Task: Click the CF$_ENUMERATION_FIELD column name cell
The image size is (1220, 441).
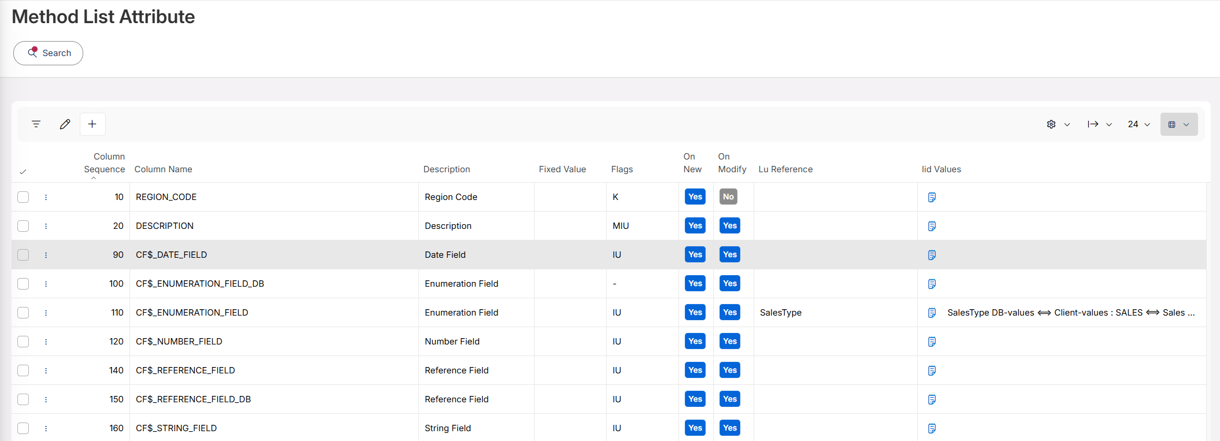Action: coord(274,313)
